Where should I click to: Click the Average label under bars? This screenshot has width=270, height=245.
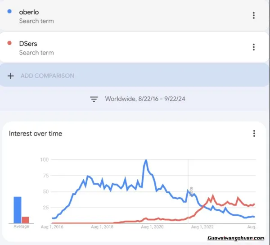point(21,227)
